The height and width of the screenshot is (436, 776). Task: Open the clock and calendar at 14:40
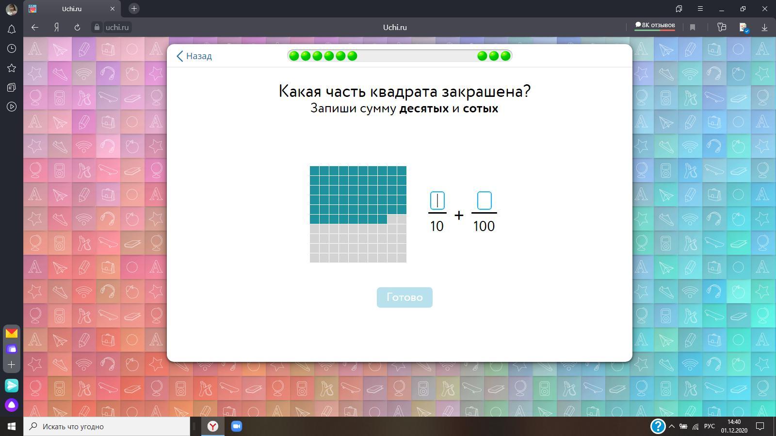pyautogui.click(x=734, y=426)
